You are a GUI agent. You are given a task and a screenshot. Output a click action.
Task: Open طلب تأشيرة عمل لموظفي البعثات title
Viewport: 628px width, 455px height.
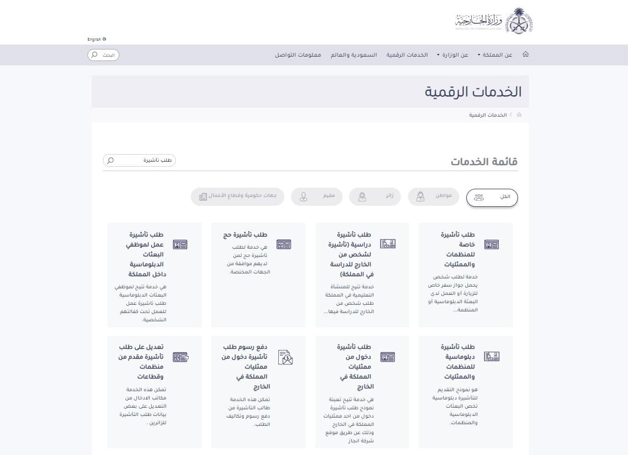click(x=146, y=254)
